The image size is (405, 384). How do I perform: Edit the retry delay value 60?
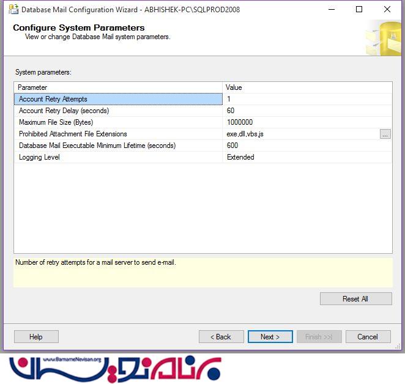(x=307, y=111)
